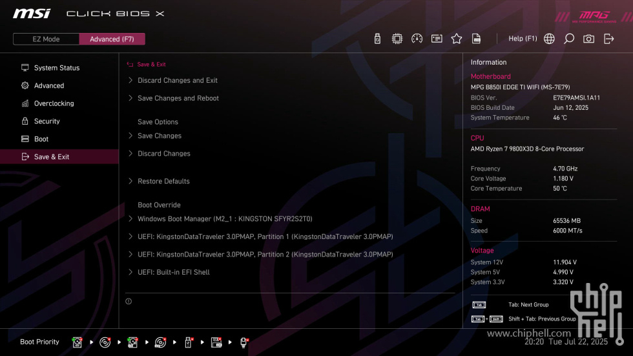
Task: Click the System Temperature 46 °C value
Action: pyautogui.click(x=560, y=118)
